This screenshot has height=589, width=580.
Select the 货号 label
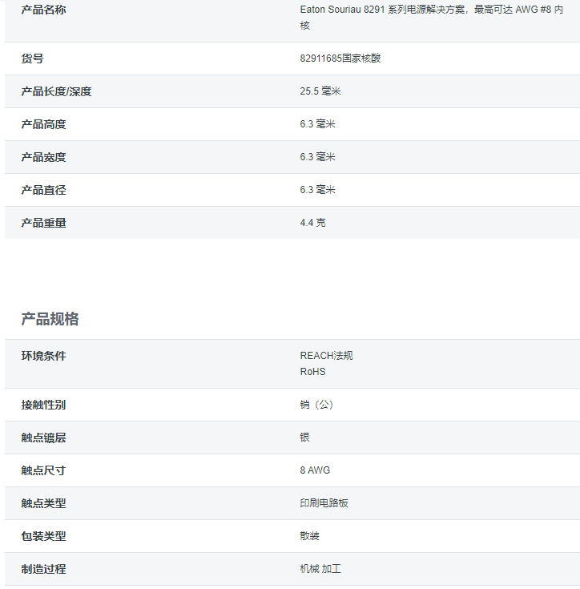tap(32, 58)
